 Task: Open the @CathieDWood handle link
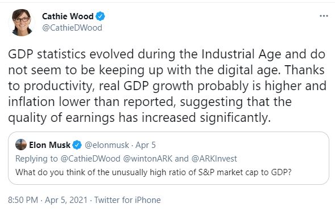point(72,28)
